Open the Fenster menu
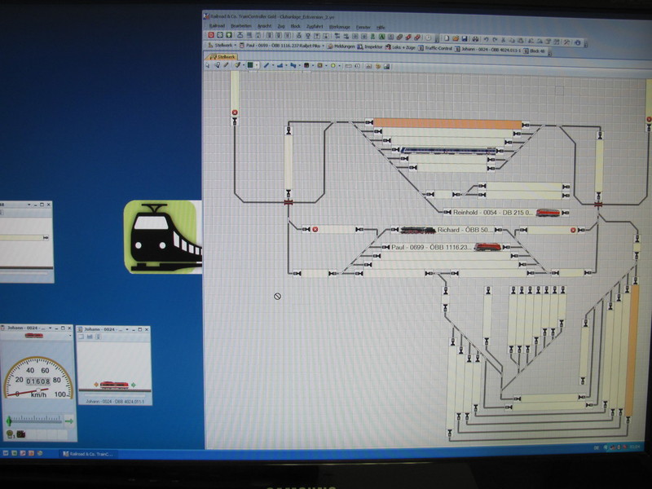652x489 pixels. [x=363, y=26]
